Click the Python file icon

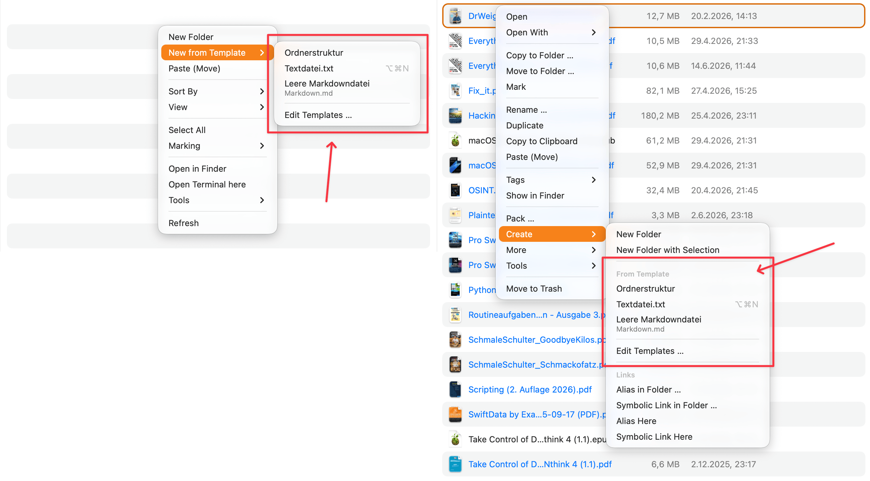[455, 290]
